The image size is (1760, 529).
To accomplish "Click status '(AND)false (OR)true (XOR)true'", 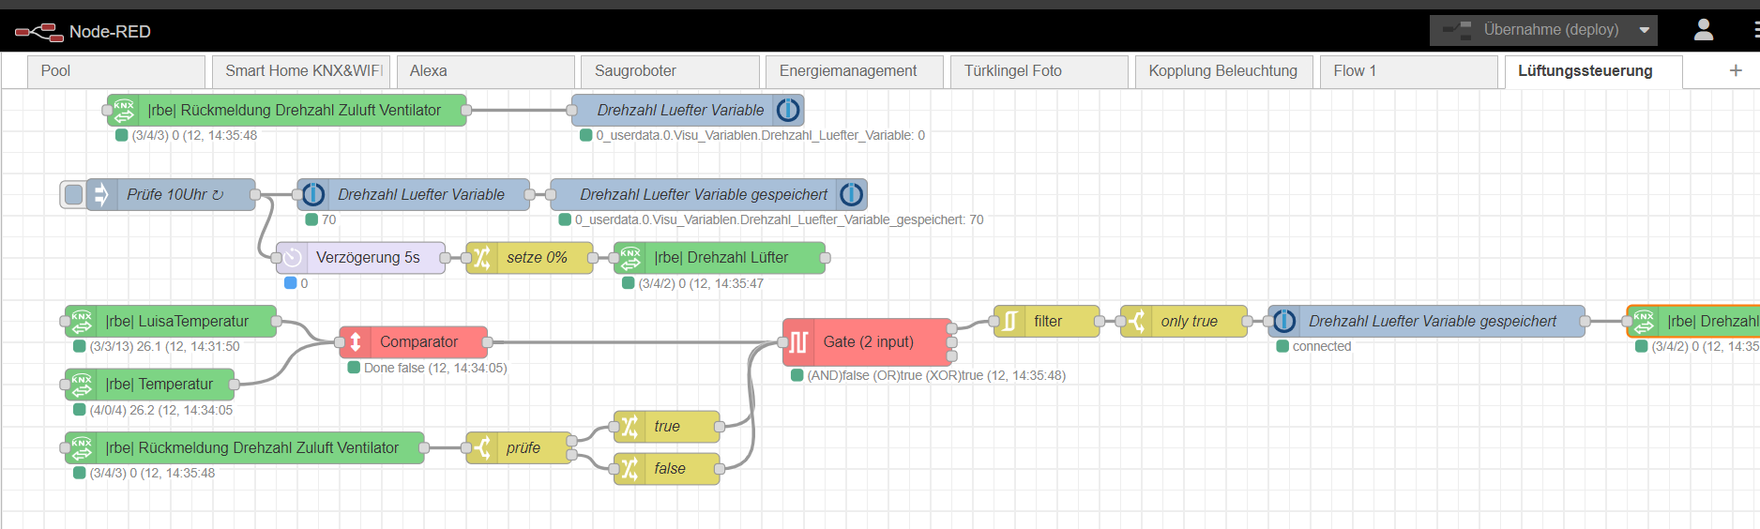I will [x=896, y=375].
